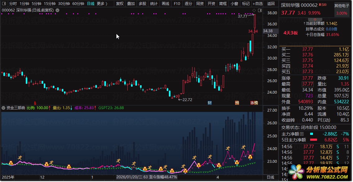Click the list icon beside 主力净额
This screenshot has height=182, width=353.
301,134
